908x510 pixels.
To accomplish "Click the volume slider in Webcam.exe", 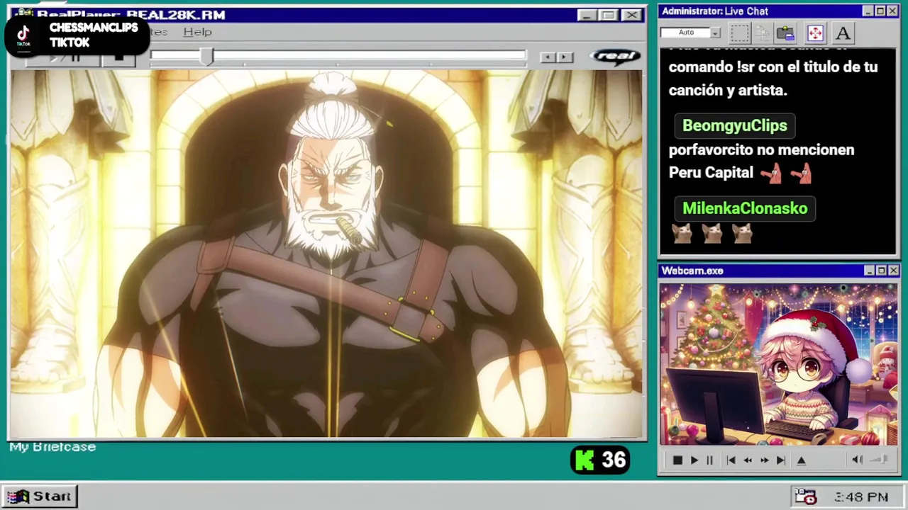I will pos(880,460).
